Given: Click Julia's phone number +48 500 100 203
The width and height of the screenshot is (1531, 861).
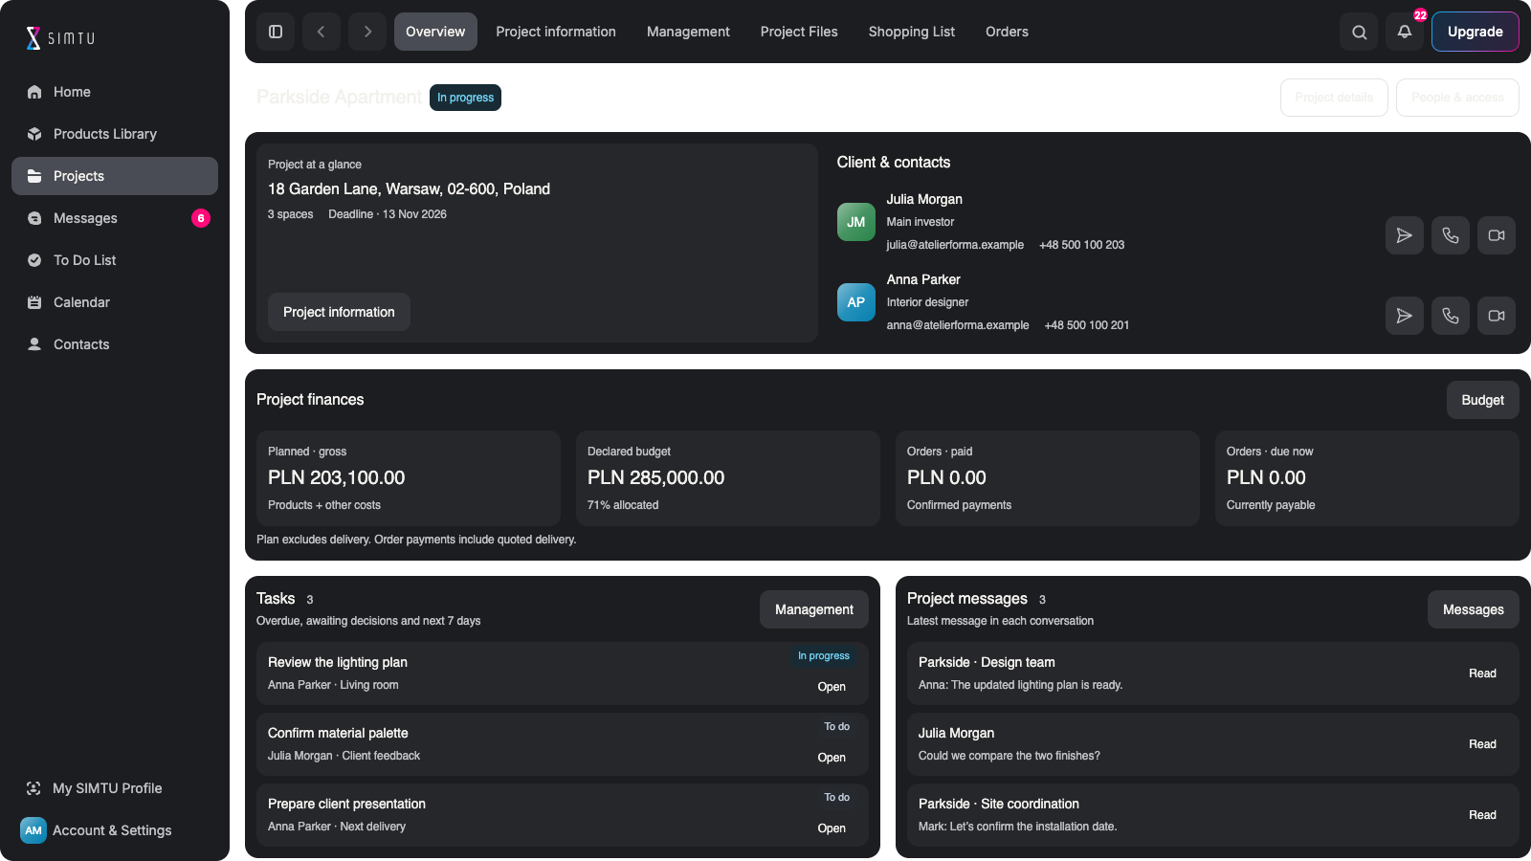Looking at the screenshot, I should coord(1081,245).
